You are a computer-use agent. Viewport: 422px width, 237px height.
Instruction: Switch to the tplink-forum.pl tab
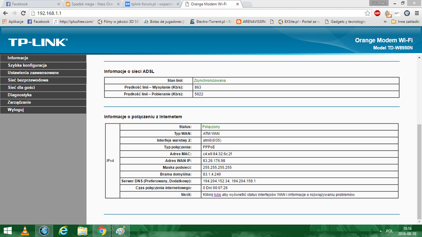click(150, 4)
